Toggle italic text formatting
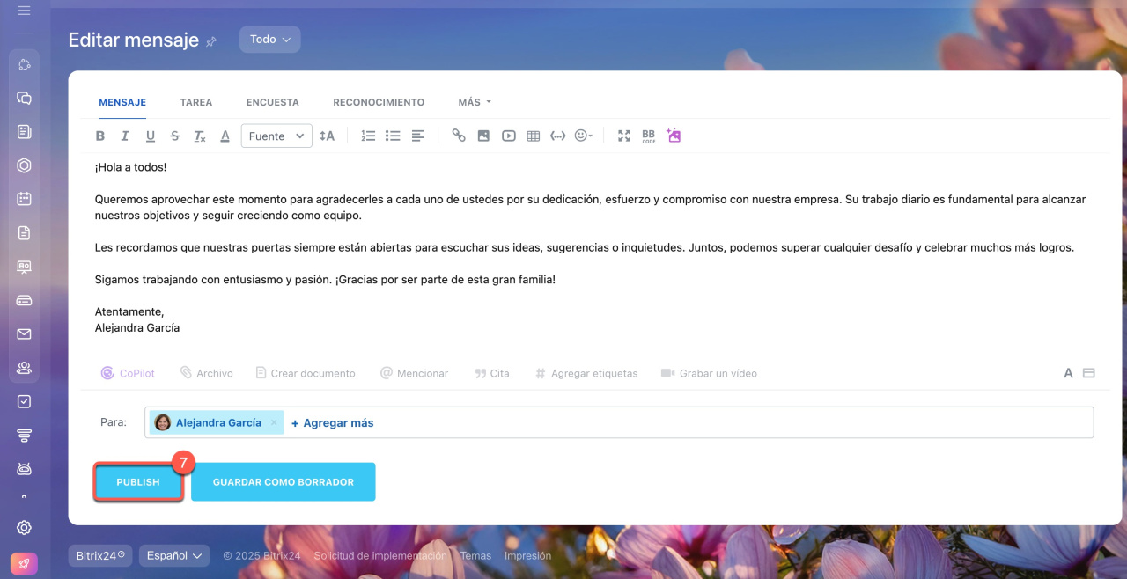Screen dimensions: 1127x579 [x=125, y=136]
